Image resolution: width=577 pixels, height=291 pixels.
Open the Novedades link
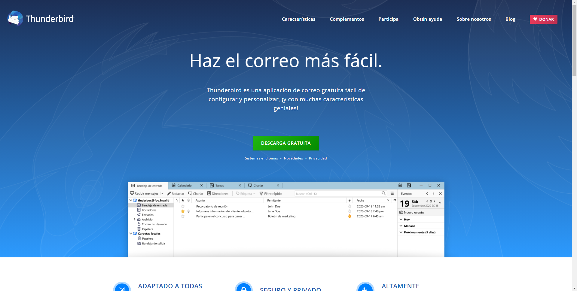pyautogui.click(x=293, y=158)
